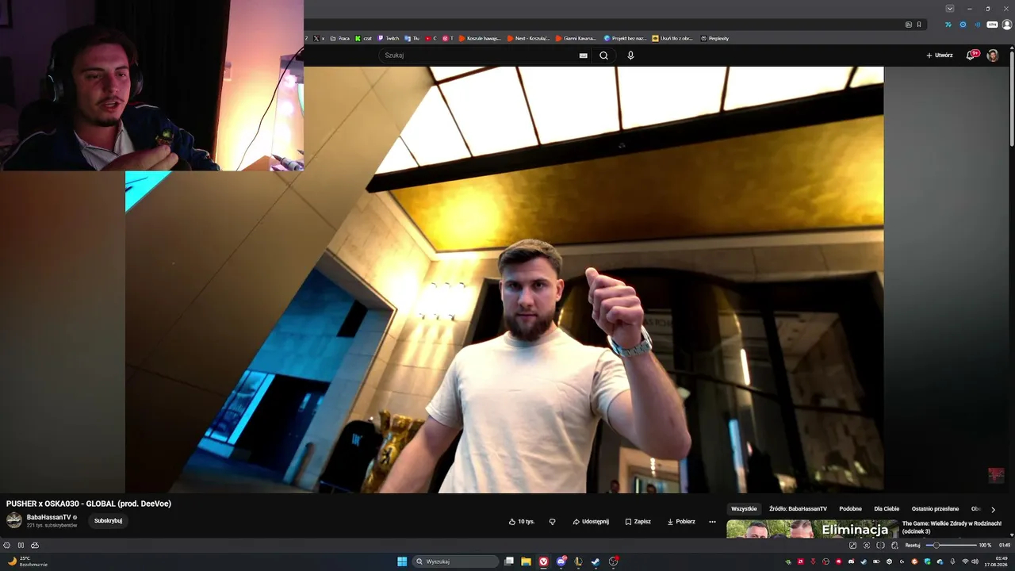
Task: Reset zoom with the Resetuj button
Action: point(913,546)
